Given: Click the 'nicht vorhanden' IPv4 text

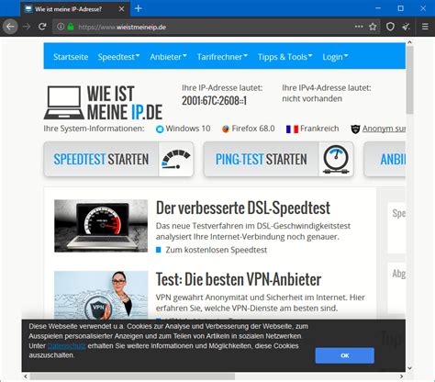Looking at the screenshot, I should point(312,98).
